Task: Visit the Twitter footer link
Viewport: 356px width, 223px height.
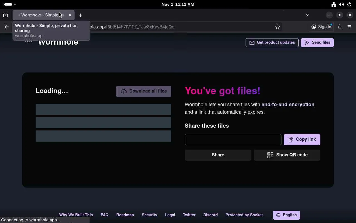Action: coord(189,215)
